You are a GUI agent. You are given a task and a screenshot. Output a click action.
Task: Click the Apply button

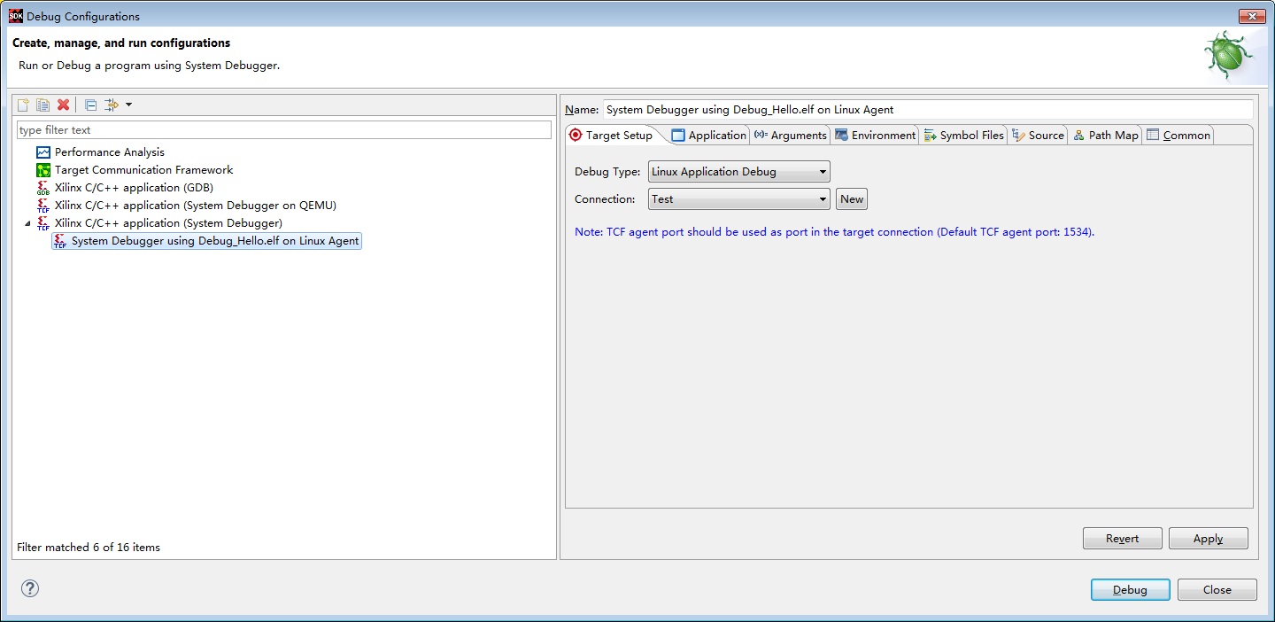point(1208,539)
